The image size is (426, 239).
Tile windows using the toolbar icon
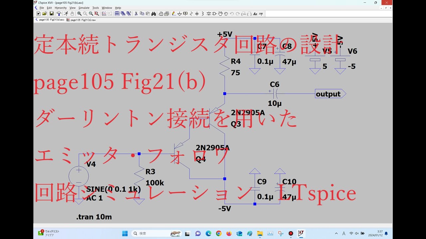117,14
